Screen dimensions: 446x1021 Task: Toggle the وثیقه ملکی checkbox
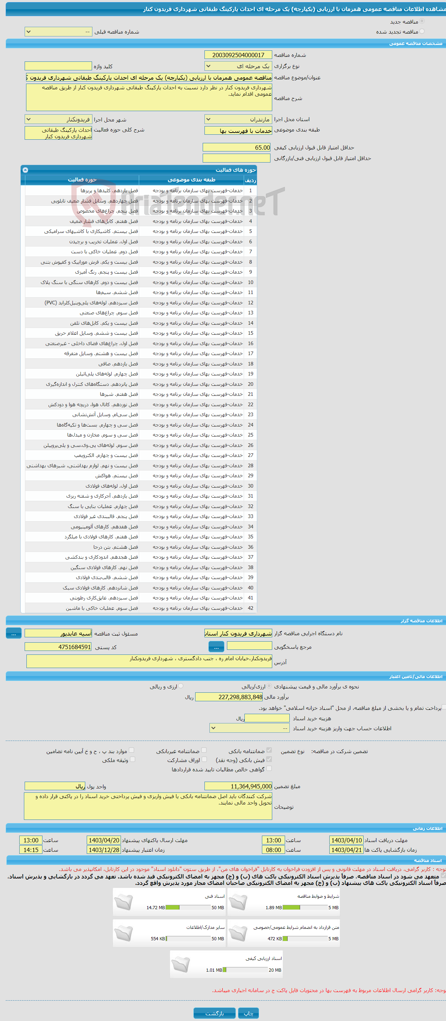pos(132,759)
